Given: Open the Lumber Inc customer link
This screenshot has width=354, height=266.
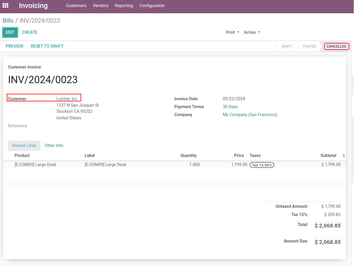Looking at the screenshot, I should pos(67,99).
